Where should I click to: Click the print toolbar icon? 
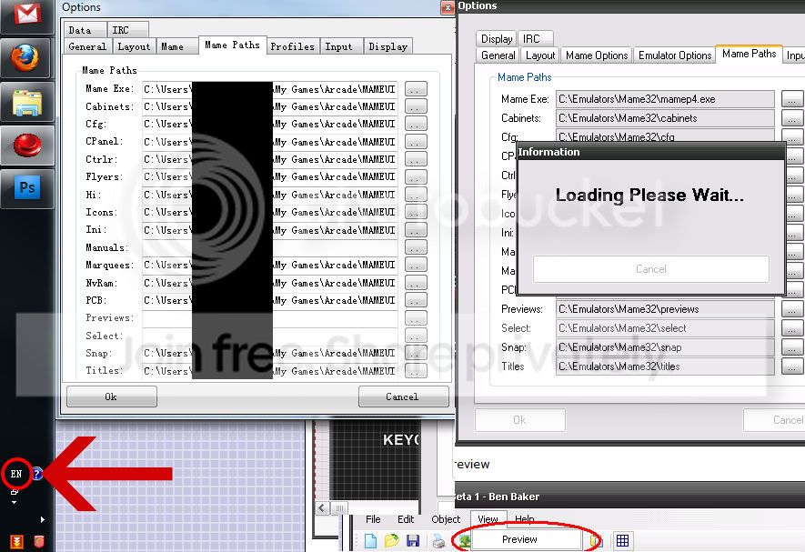(x=438, y=541)
